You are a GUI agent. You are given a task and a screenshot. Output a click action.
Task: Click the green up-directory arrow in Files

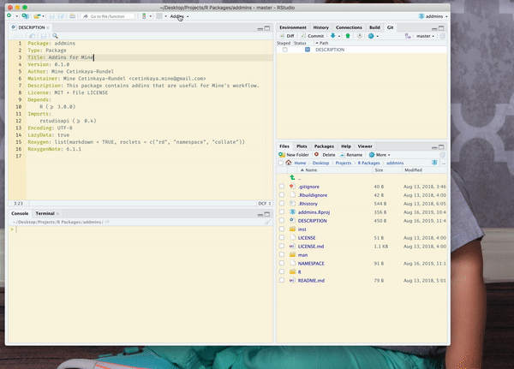coord(292,177)
